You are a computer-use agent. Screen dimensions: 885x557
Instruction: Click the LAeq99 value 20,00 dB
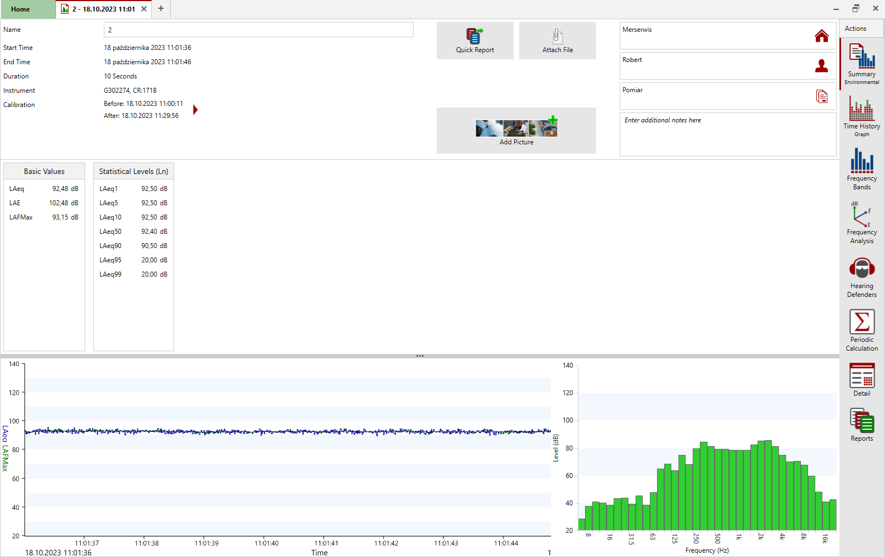point(154,274)
